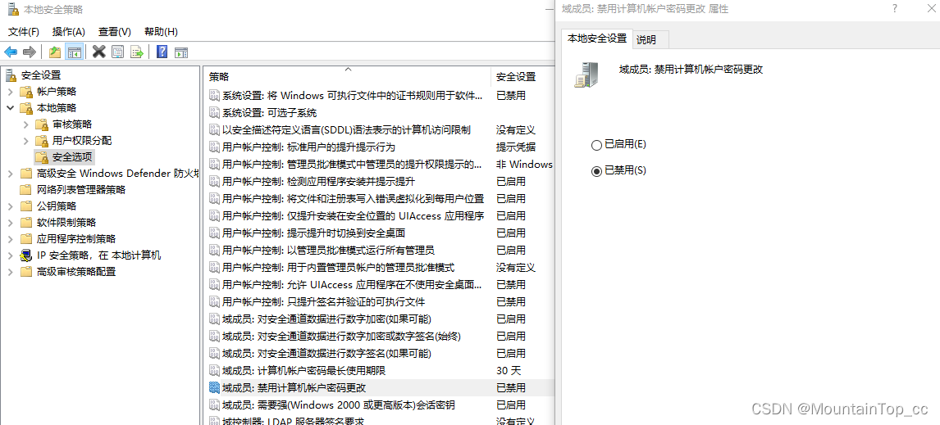
Task: Expand the 帐户策略 tree node
Action: (10, 92)
